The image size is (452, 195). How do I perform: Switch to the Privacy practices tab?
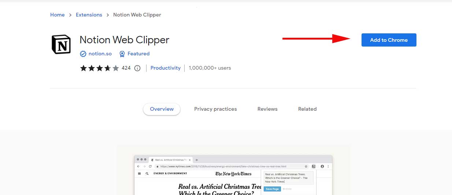pos(215,109)
